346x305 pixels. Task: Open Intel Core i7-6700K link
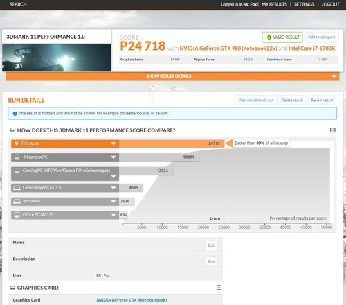(x=311, y=49)
